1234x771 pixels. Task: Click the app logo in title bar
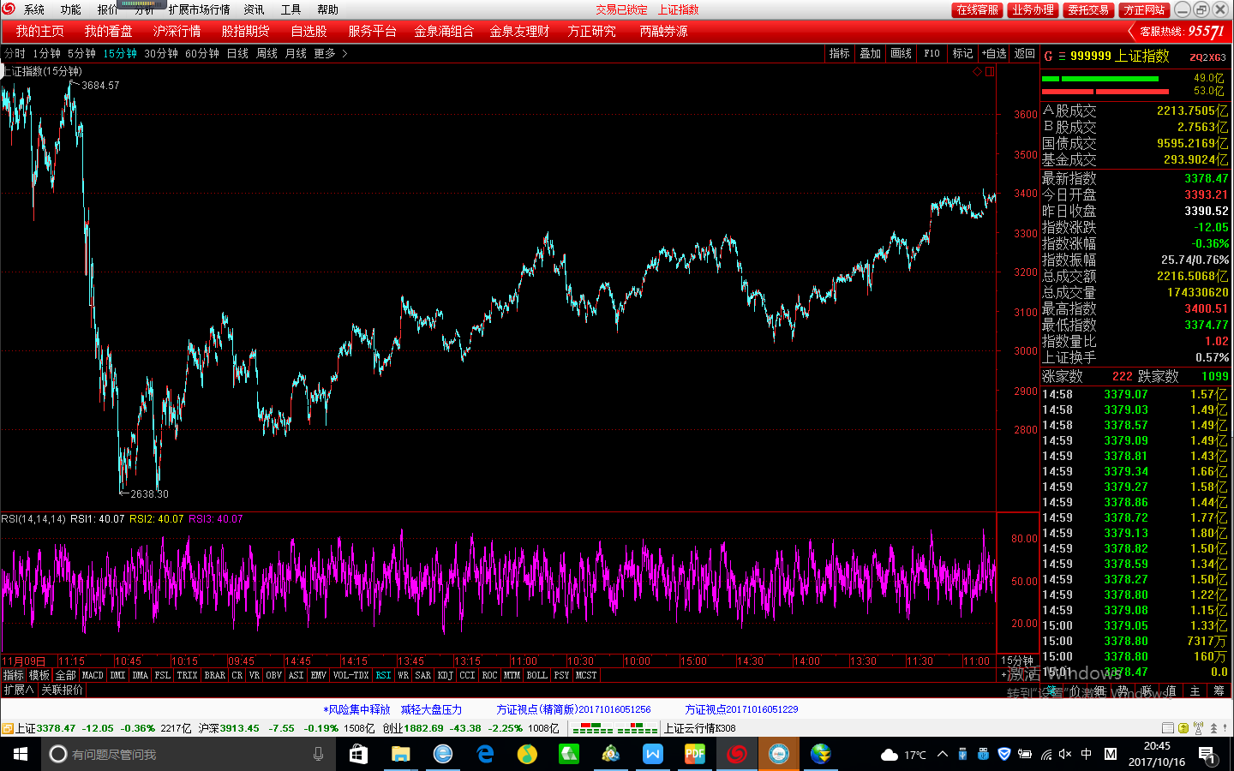(9, 9)
